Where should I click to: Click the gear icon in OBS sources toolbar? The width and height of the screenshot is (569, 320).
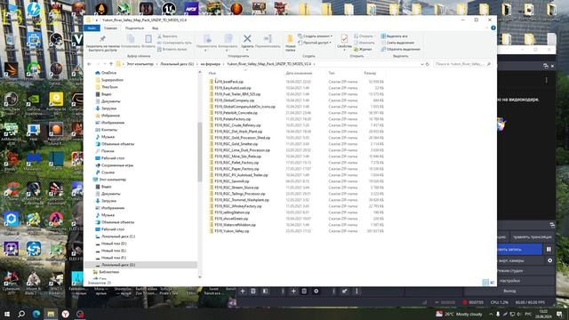(317, 291)
